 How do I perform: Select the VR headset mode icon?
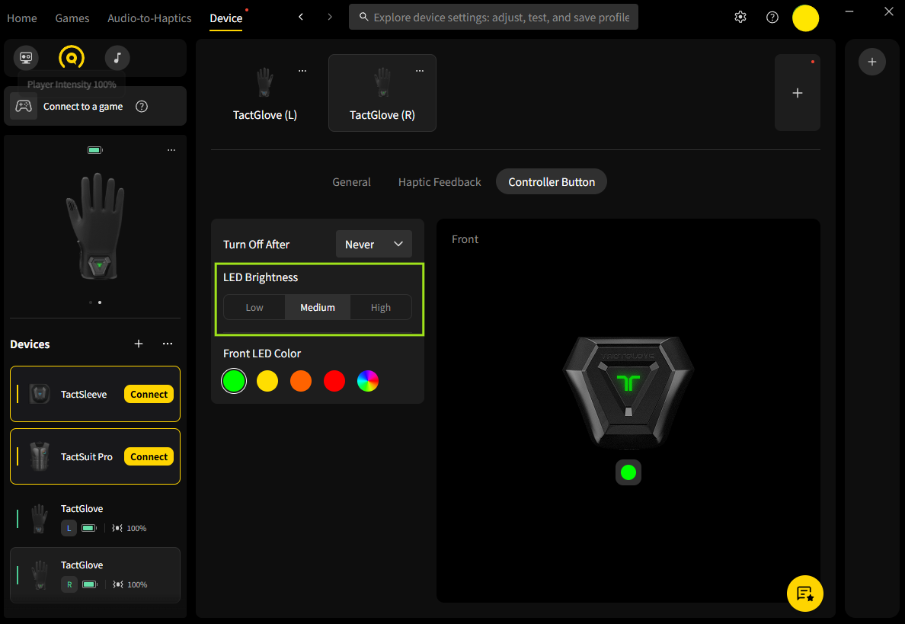pos(26,58)
